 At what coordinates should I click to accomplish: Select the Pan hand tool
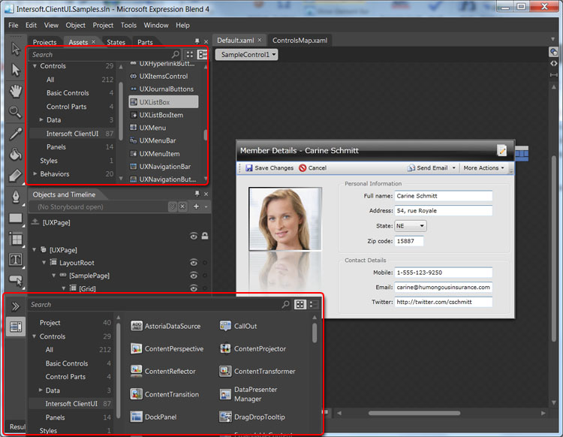pos(16,91)
